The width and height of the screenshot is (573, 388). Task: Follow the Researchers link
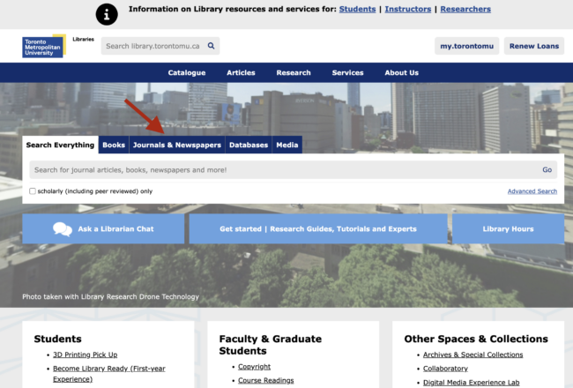pos(465,9)
